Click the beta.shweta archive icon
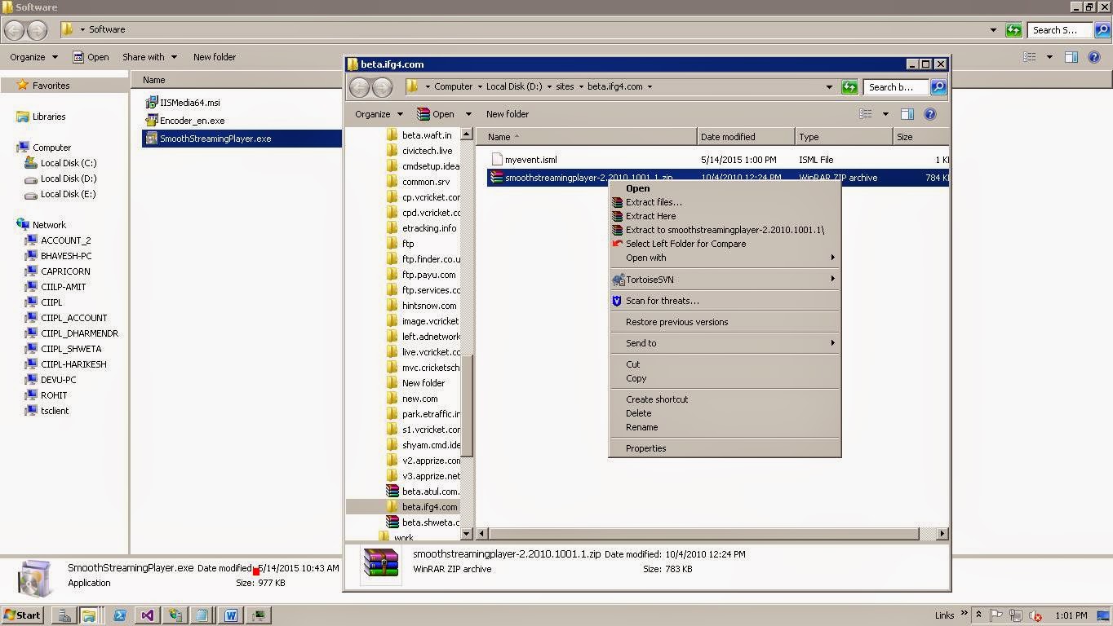This screenshot has height=626, width=1113. click(392, 522)
